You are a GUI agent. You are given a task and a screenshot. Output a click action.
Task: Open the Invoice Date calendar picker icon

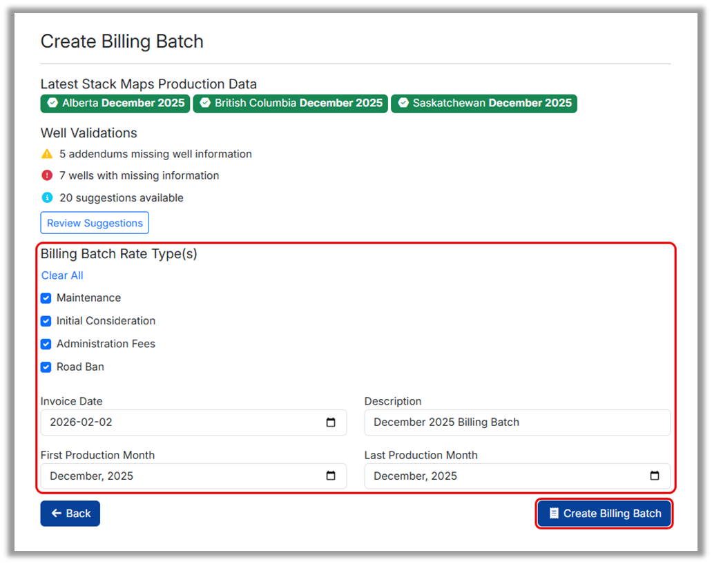331,422
